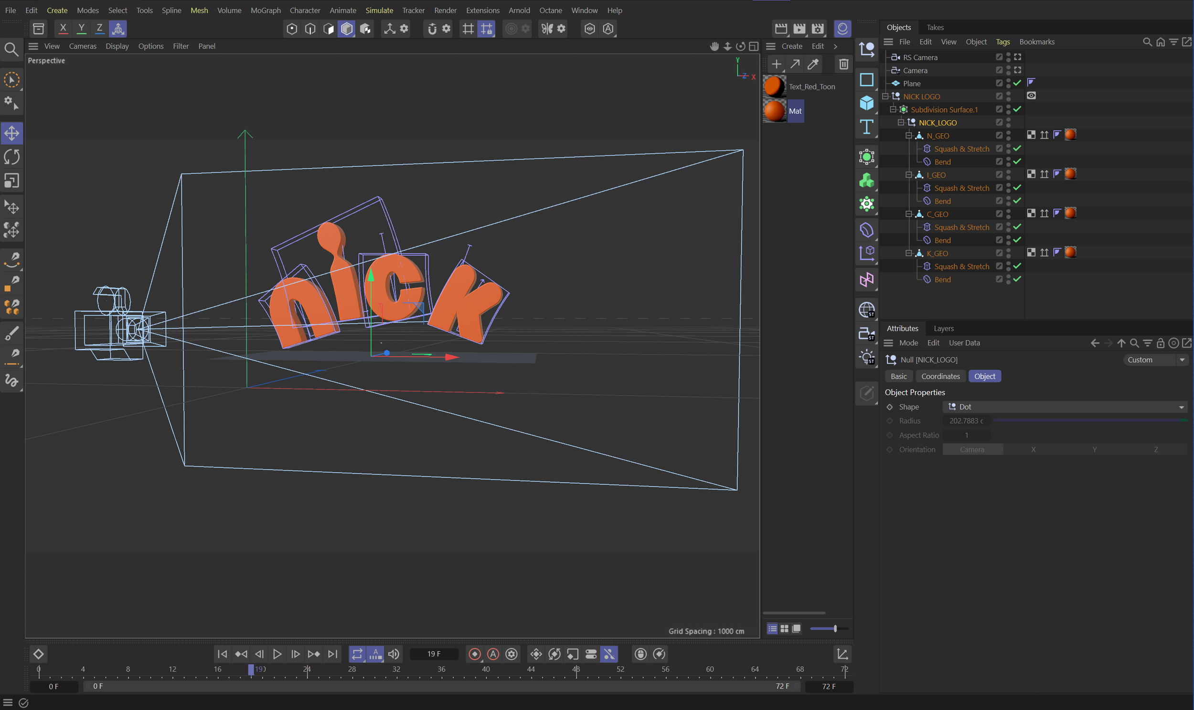1194x710 pixels.
Task: Select the Mat material sphere thumbnail
Action: click(775, 111)
